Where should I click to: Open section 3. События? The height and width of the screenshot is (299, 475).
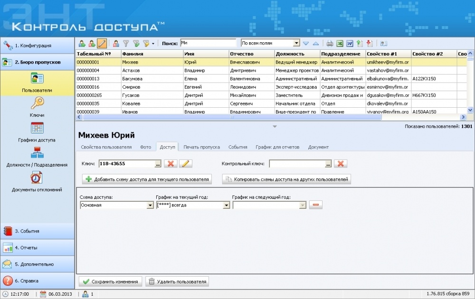pos(37,231)
